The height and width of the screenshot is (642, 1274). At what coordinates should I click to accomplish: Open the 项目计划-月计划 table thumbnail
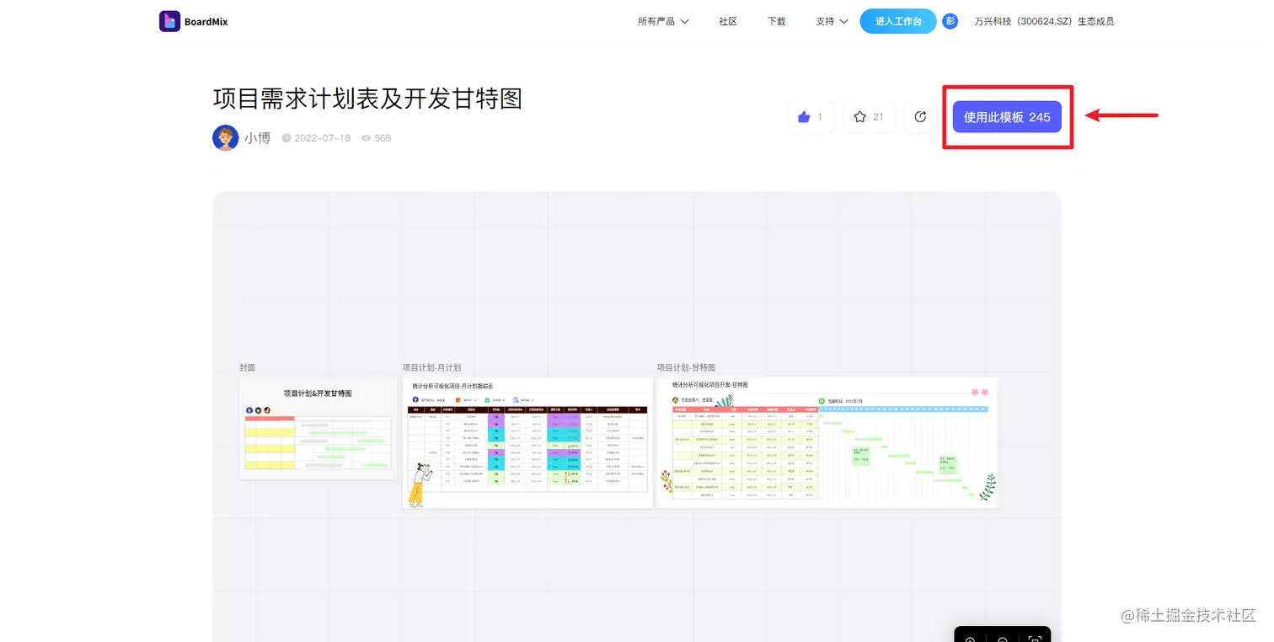(527, 442)
